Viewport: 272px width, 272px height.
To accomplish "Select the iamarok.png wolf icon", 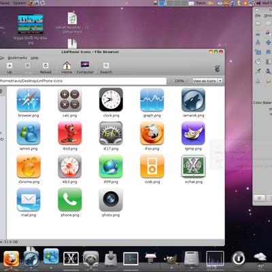I will 193,100.
